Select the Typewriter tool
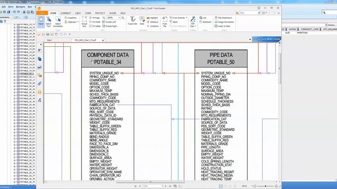337x189 pixels. pyautogui.click(x=132, y=21)
